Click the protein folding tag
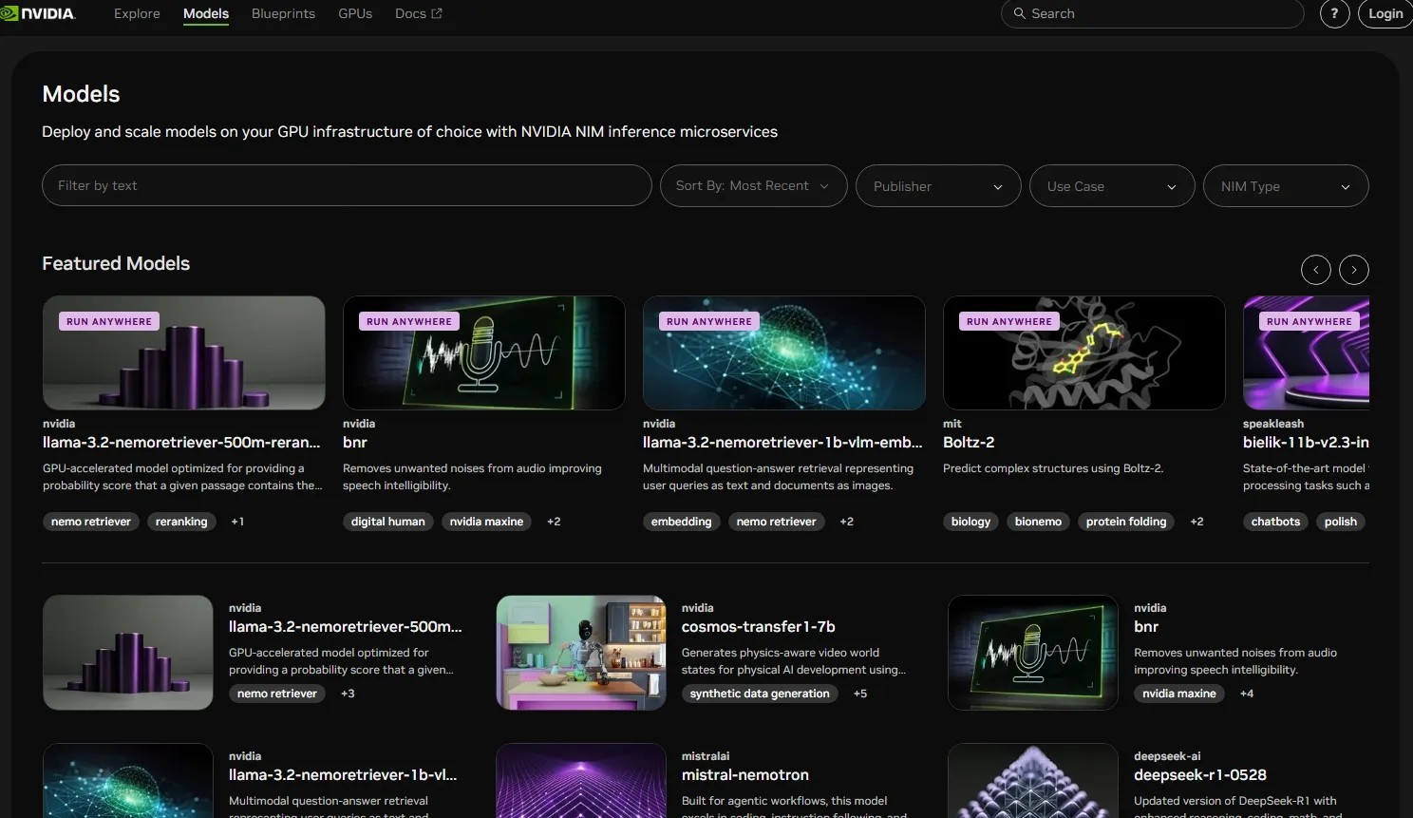This screenshot has height=818, width=1413. pyautogui.click(x=1126, y=522)
